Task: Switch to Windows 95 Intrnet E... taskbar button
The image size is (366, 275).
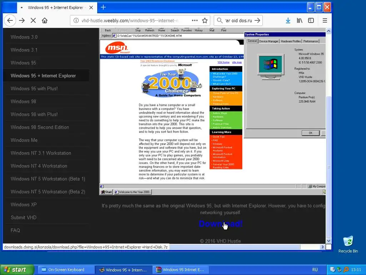Action: tap(180, 270)
